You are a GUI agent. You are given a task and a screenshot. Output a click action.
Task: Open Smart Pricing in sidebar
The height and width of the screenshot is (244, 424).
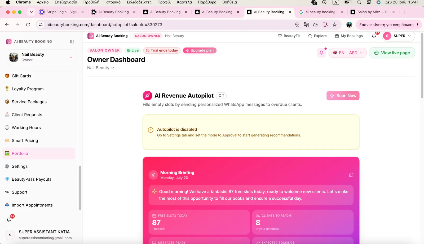[x=39, y=141]
